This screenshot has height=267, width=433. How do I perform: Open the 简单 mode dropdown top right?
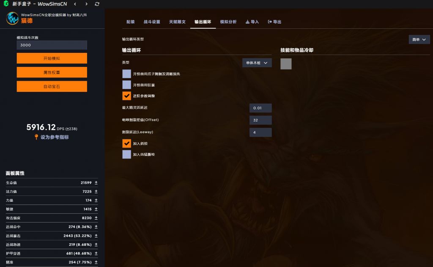point(419,39)
